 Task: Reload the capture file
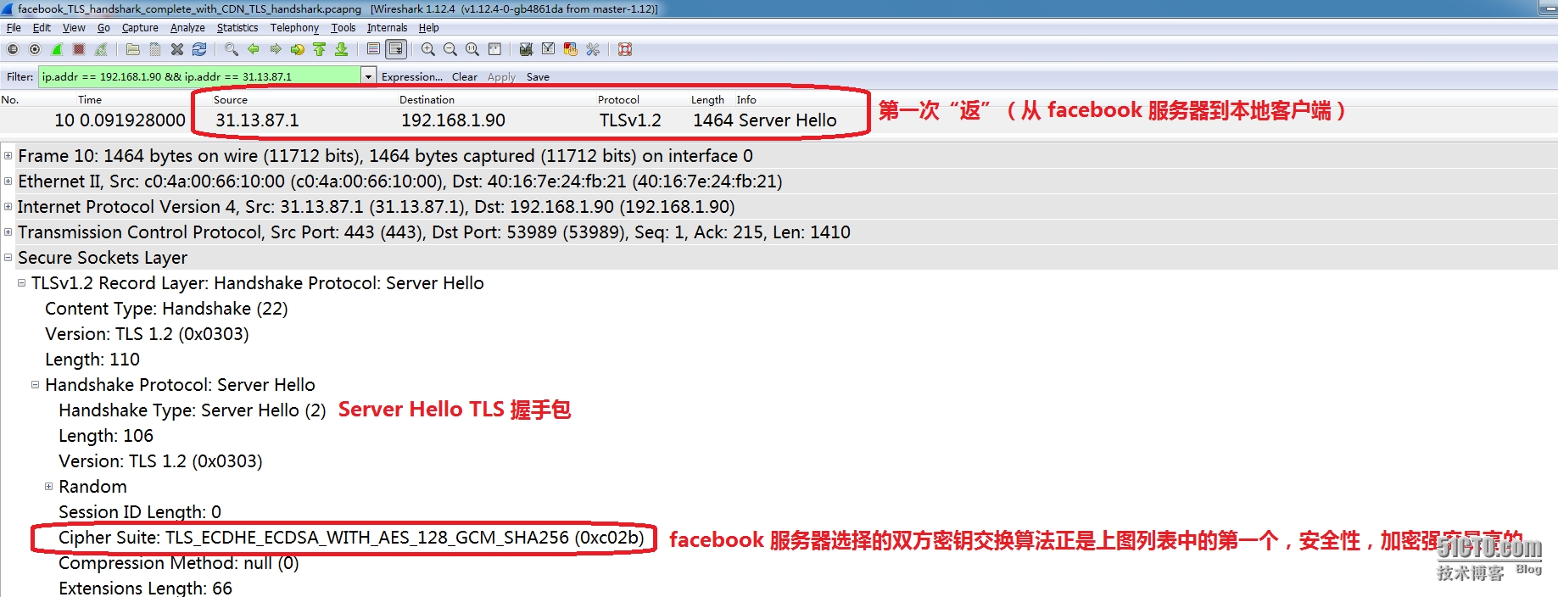pyautogui.click(x=199, y=49)
